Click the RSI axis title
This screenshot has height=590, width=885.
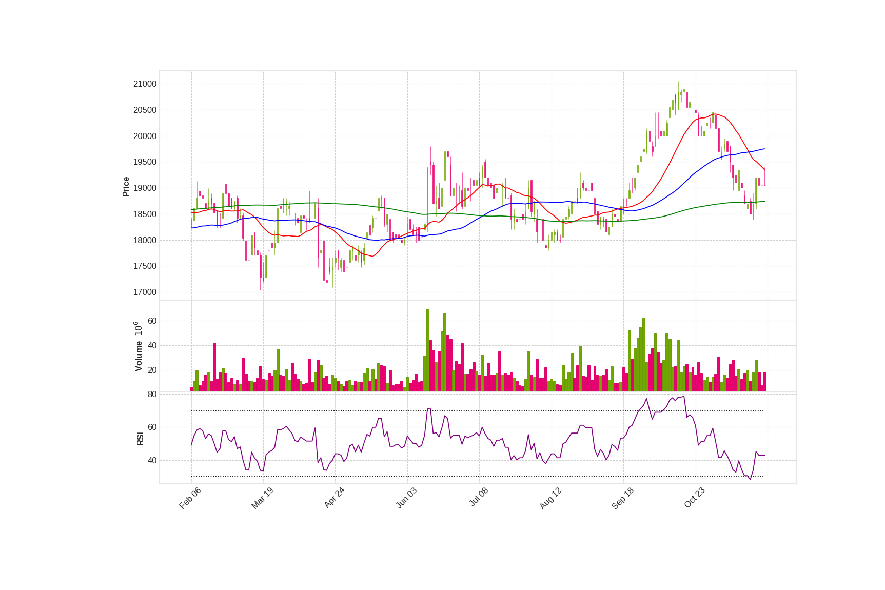(x=140, y=439)
